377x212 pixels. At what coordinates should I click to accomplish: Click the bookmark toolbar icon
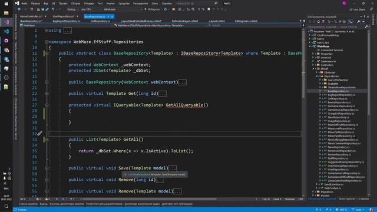coord(209,9)
